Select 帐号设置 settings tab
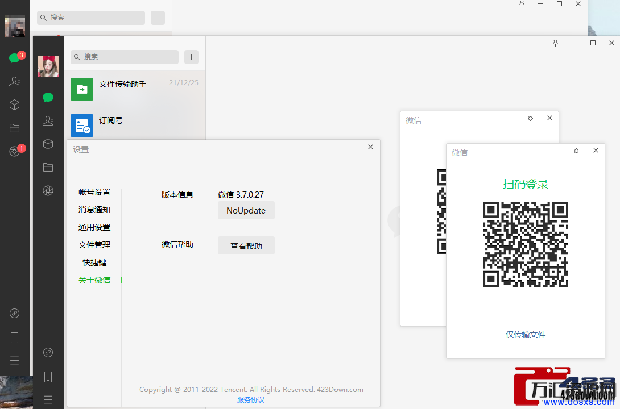 click(x=94, y=192)
